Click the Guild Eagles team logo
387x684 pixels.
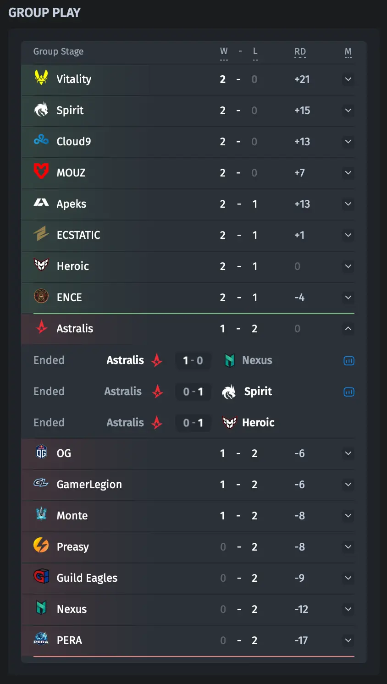41,576
